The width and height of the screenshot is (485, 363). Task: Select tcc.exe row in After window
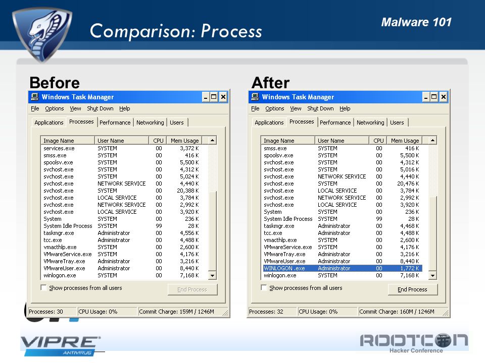343,233
